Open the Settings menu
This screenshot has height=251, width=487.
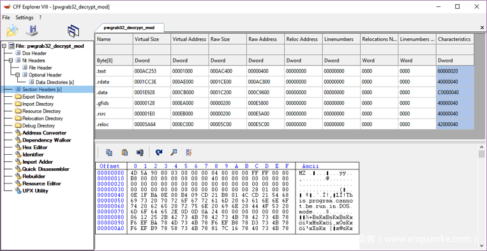[24, 18]
